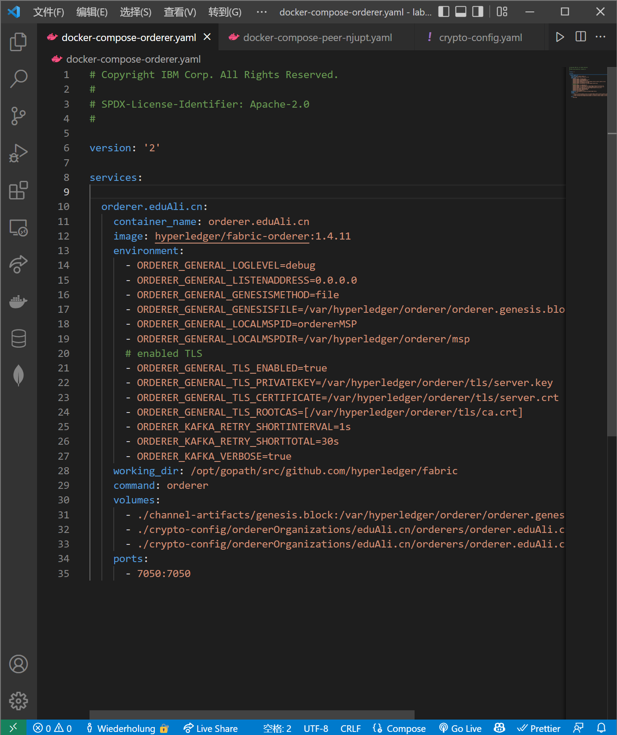Open Source Control view
617x735 pixels.
(x=18, y=116)
